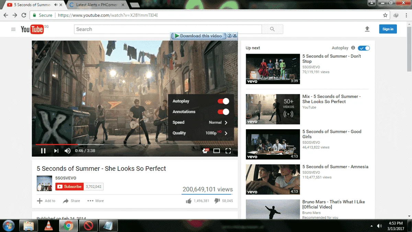This screenshot has height=232, width=412.
Task: Pause the video with the pause button
Action: 43,151
